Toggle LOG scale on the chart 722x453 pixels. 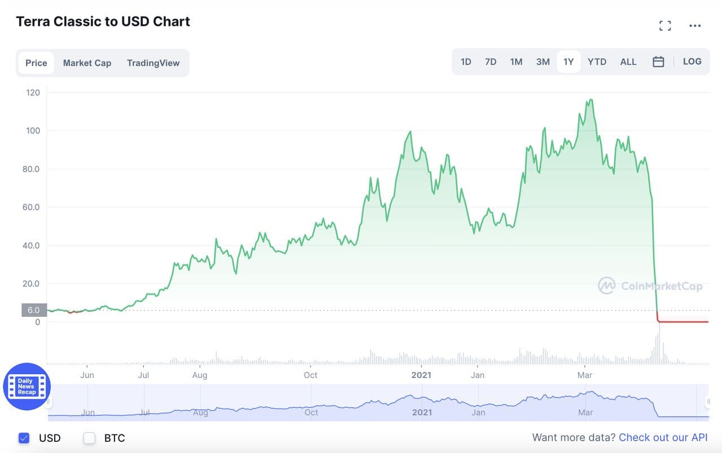(x=692, y=61)
